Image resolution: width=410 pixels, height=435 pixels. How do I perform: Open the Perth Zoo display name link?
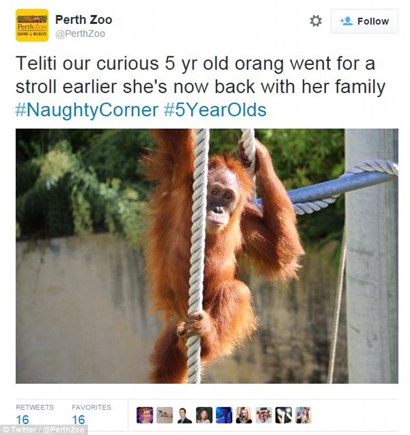(x=83, y=19)
